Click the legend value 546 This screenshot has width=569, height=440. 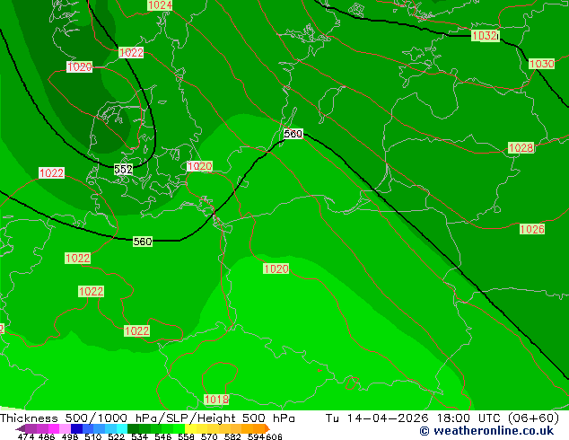(162, 436)
